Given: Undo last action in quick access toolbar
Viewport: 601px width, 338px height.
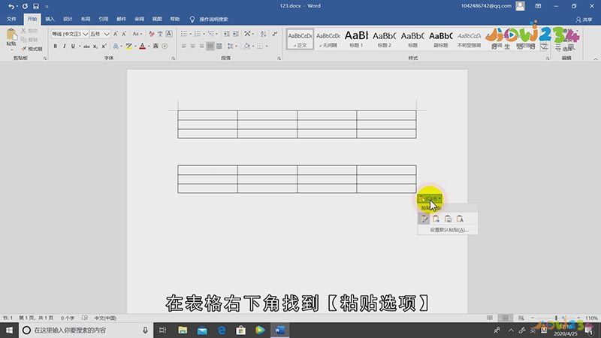Looking at the screenshot, I should tap(11, 6).
